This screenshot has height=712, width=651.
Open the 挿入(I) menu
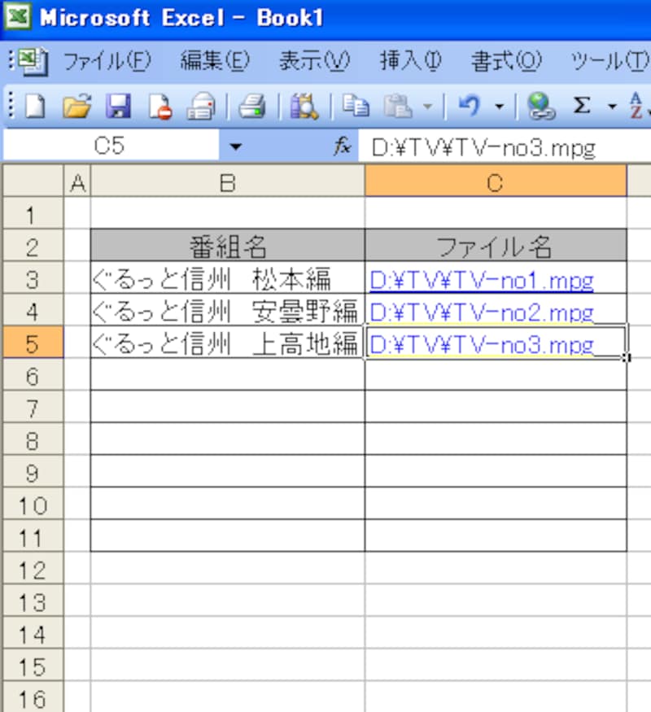point(410,61)
